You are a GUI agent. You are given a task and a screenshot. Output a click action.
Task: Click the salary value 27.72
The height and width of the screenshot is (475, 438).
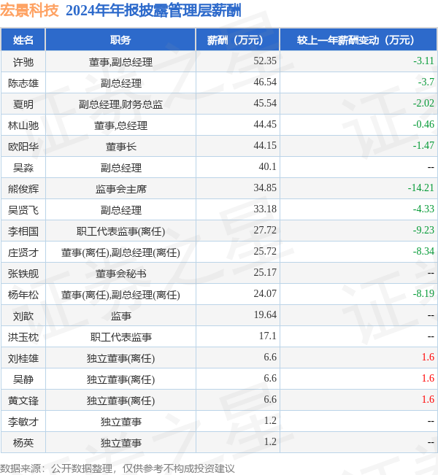click(265, 230)
